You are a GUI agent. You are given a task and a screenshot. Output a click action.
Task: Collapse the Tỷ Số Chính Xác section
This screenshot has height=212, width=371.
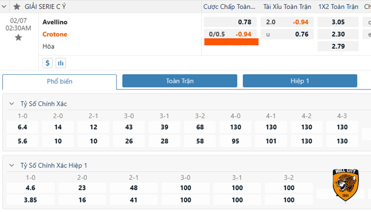tap(11, 103)
